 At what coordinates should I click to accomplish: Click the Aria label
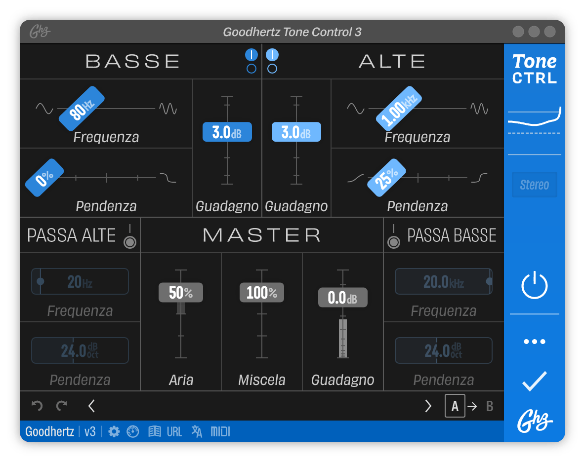pyautogui.click(x=181, y=380)
